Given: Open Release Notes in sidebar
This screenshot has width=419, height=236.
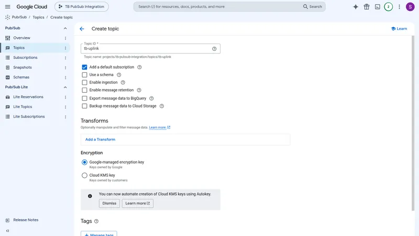Looking at the screenshot, I should tap(26, 220).
